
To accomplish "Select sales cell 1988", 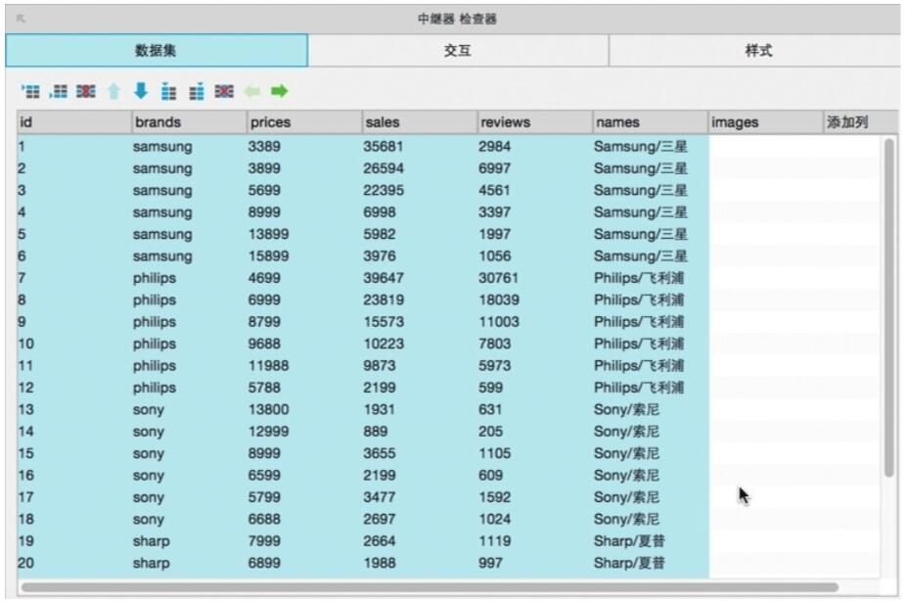I will (x=379, y=563).
